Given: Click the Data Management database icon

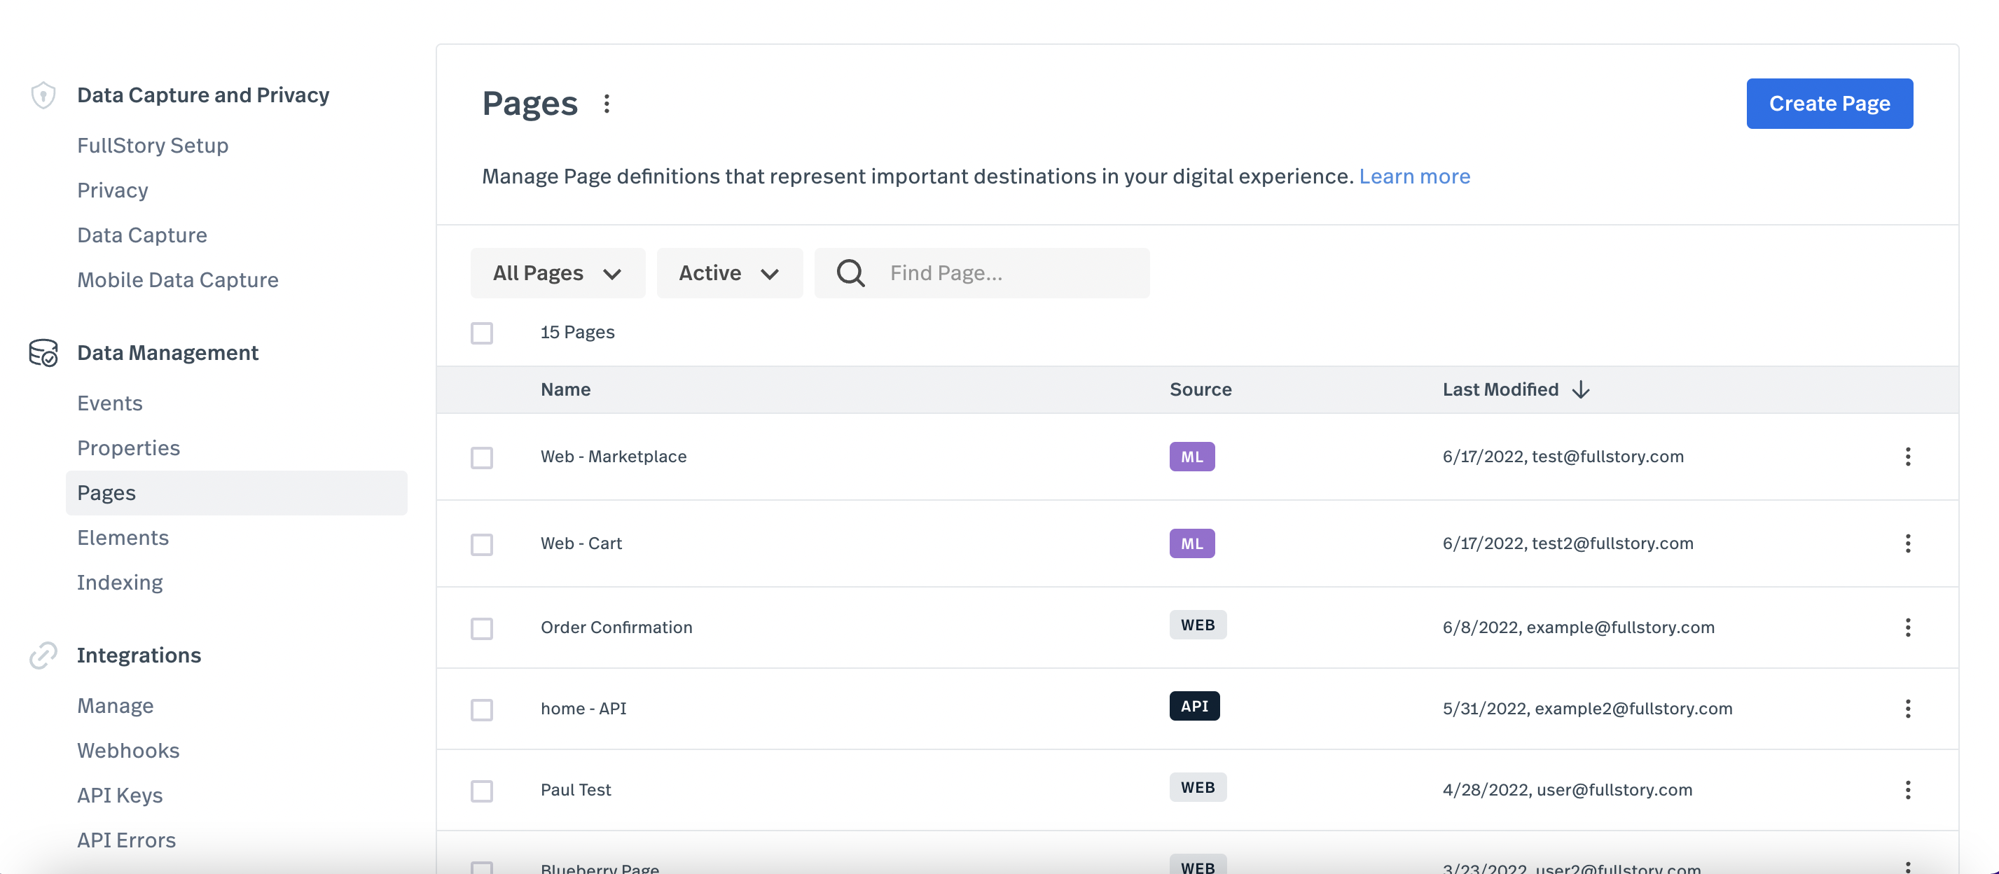Looking at the screenshot, I should (x=43, y=353).
